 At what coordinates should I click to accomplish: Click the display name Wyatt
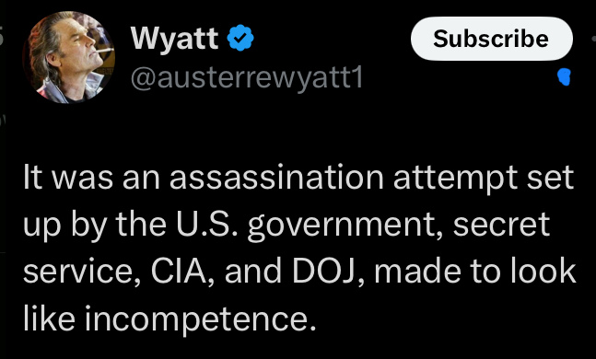point(174,38)
